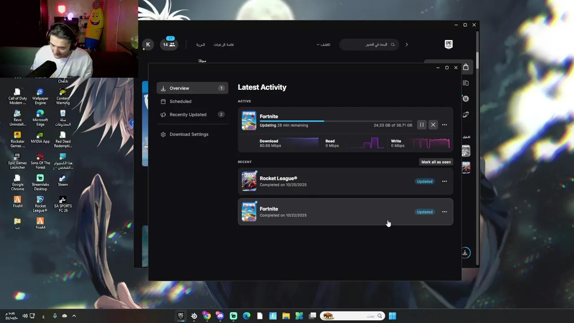Screen dimensions: 574x323
Task: Click the back arrow beside the search field
Action: tap(407, 44)
